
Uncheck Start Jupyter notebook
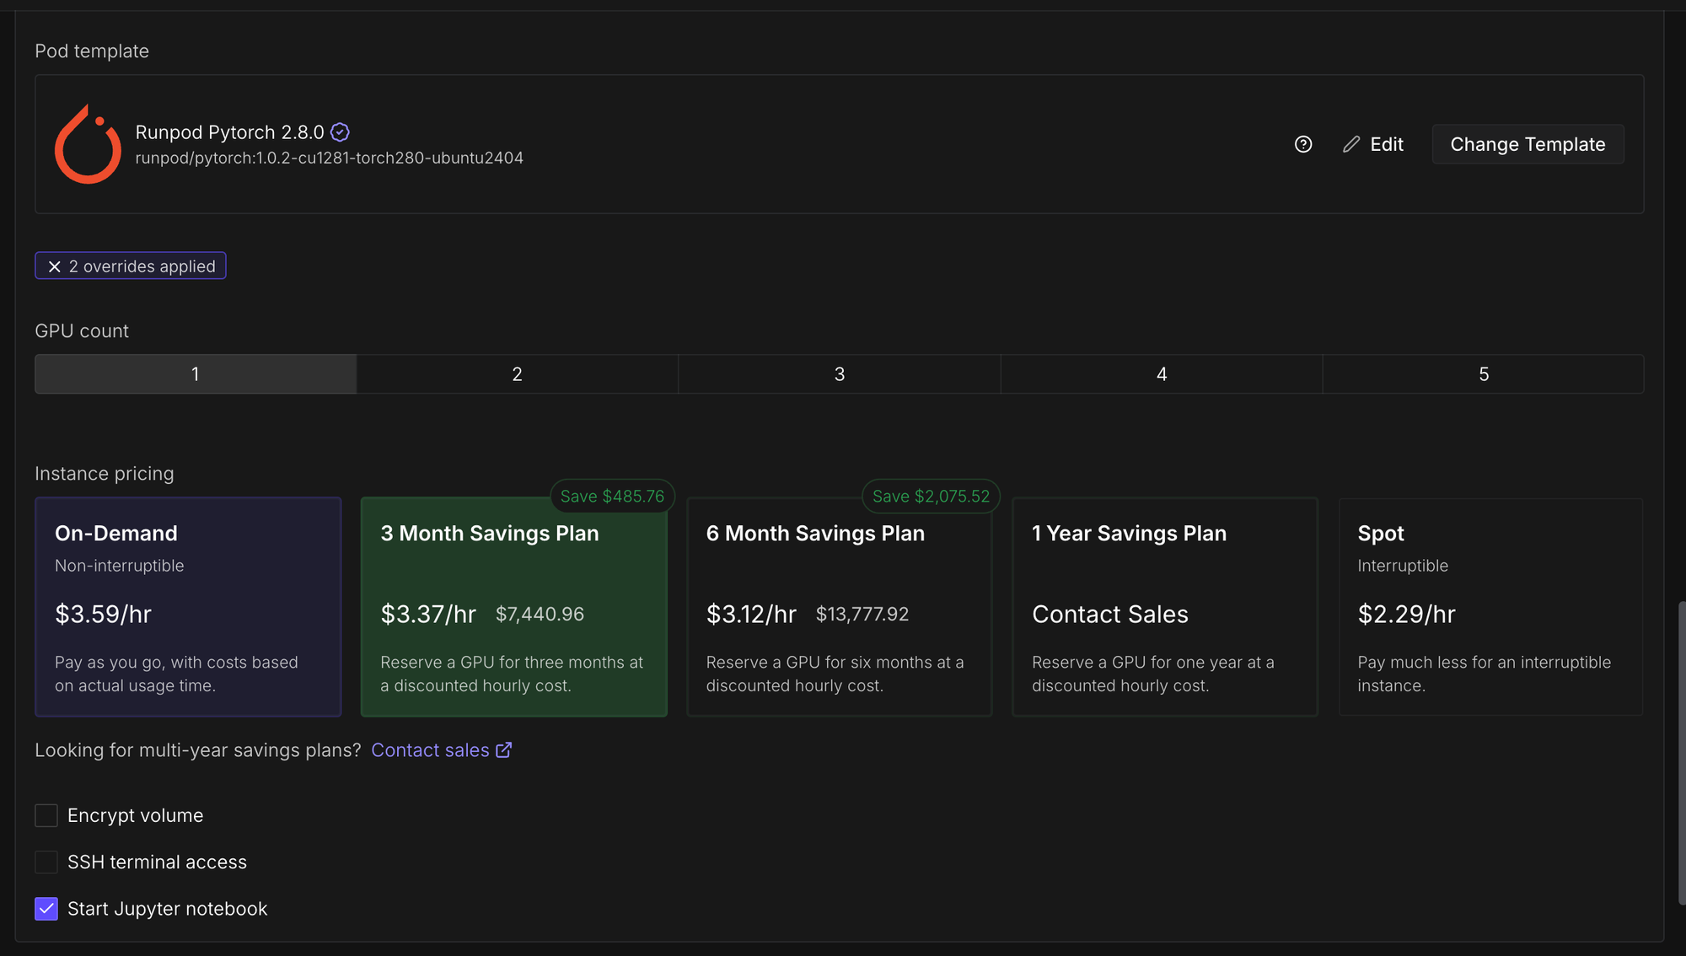(46, 909)
